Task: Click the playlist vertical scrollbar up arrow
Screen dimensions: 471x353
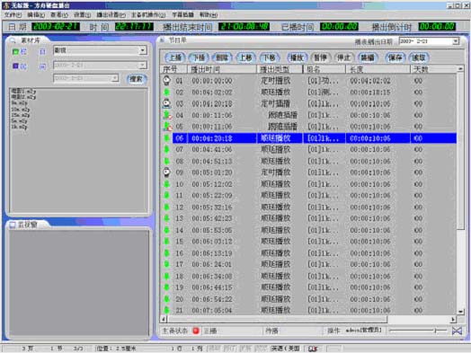Action: click(x=460, y=69)
